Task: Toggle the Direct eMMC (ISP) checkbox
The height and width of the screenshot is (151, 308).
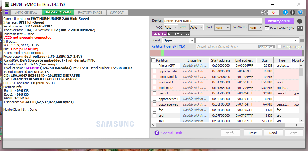Action: 267,28
